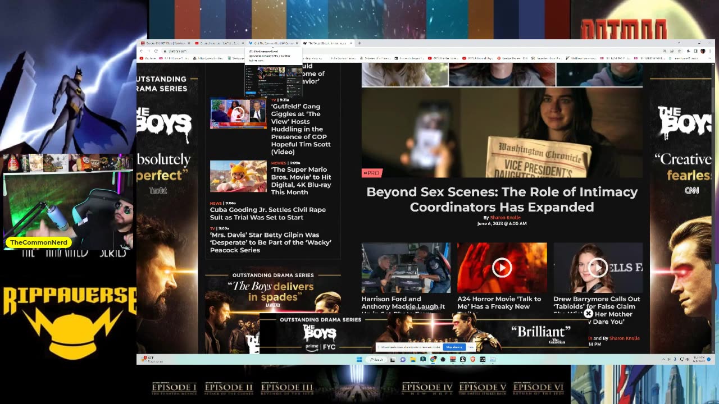Screen dimensions: 719x404
Task: Open the system clock on taskbar
Action: 699,359
